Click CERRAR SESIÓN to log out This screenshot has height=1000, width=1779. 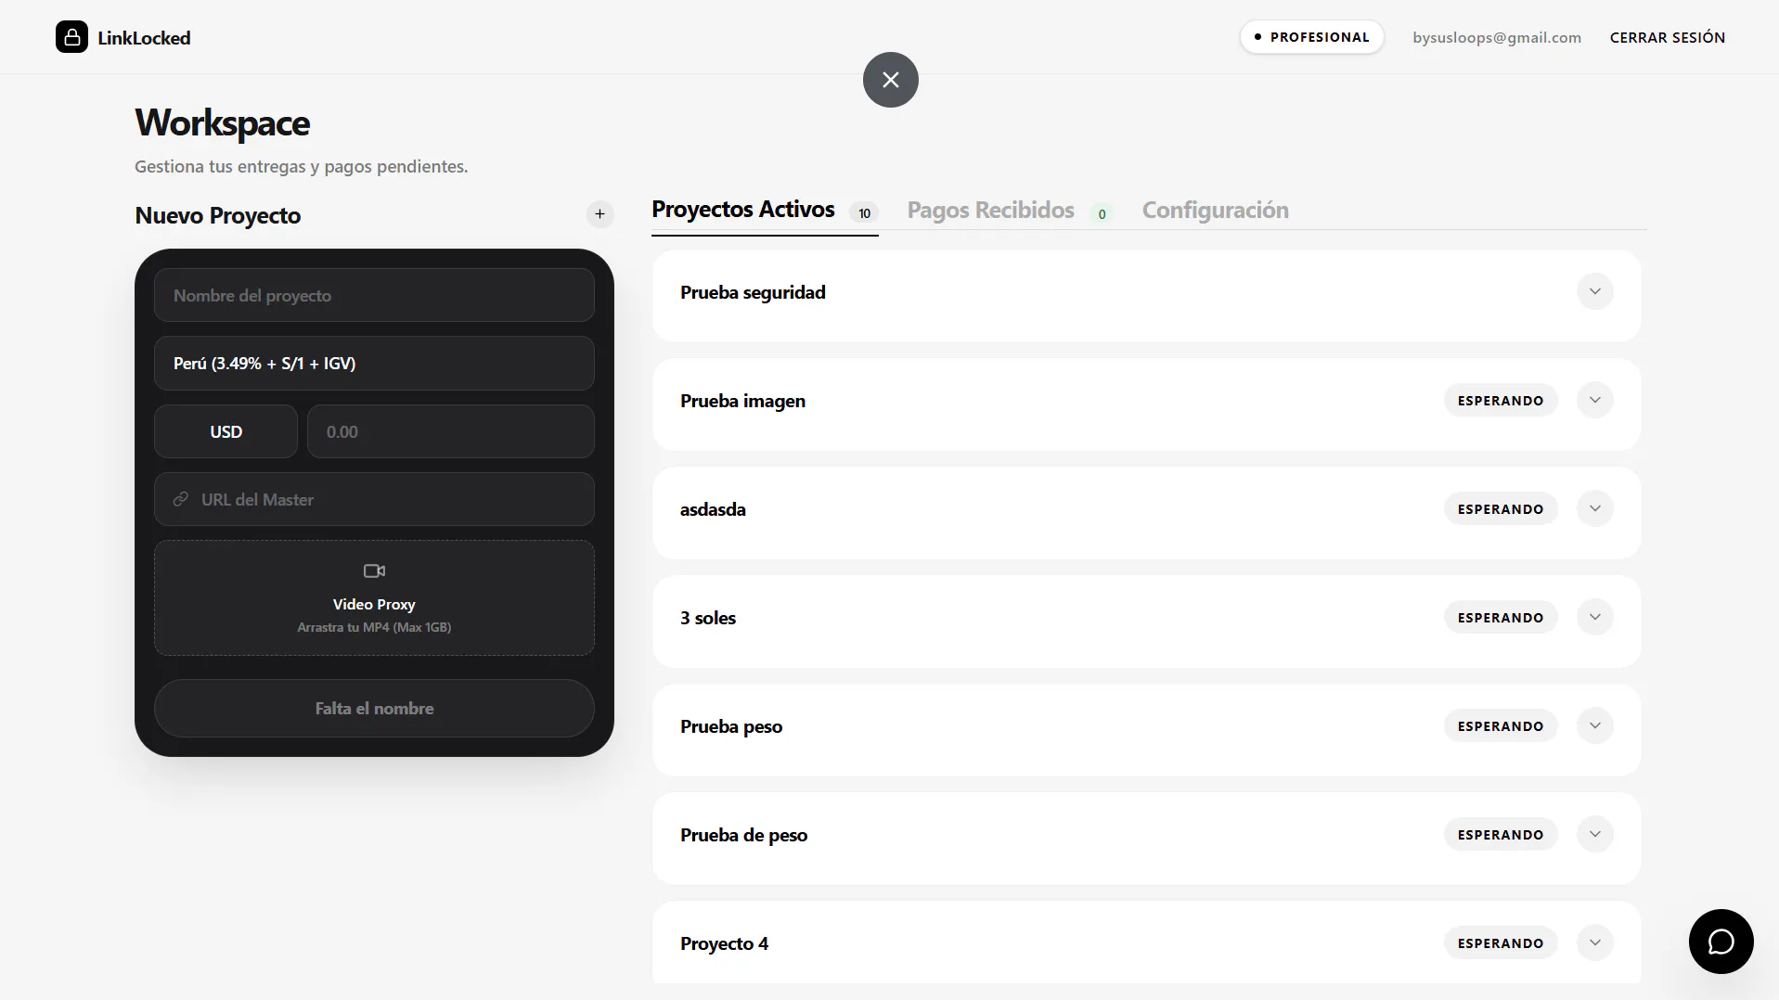pyautogui.click(x=1667, y=37)
